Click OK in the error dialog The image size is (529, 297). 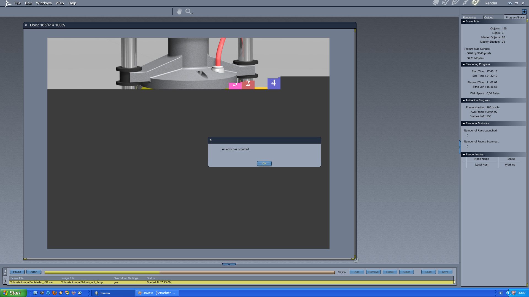click(x=264, y=164)
